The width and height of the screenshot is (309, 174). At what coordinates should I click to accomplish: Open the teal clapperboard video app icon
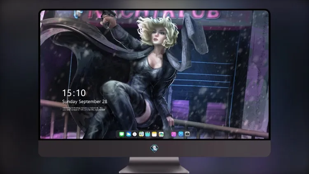(147, 134)
